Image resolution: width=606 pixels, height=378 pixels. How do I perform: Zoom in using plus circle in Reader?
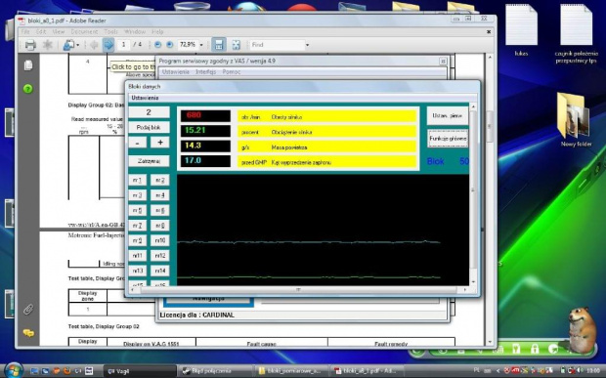click(170, 45)
